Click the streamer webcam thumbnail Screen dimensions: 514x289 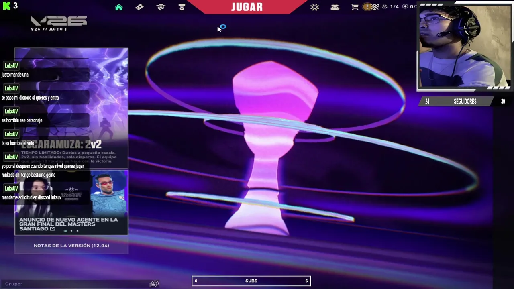tap(465, 46)
